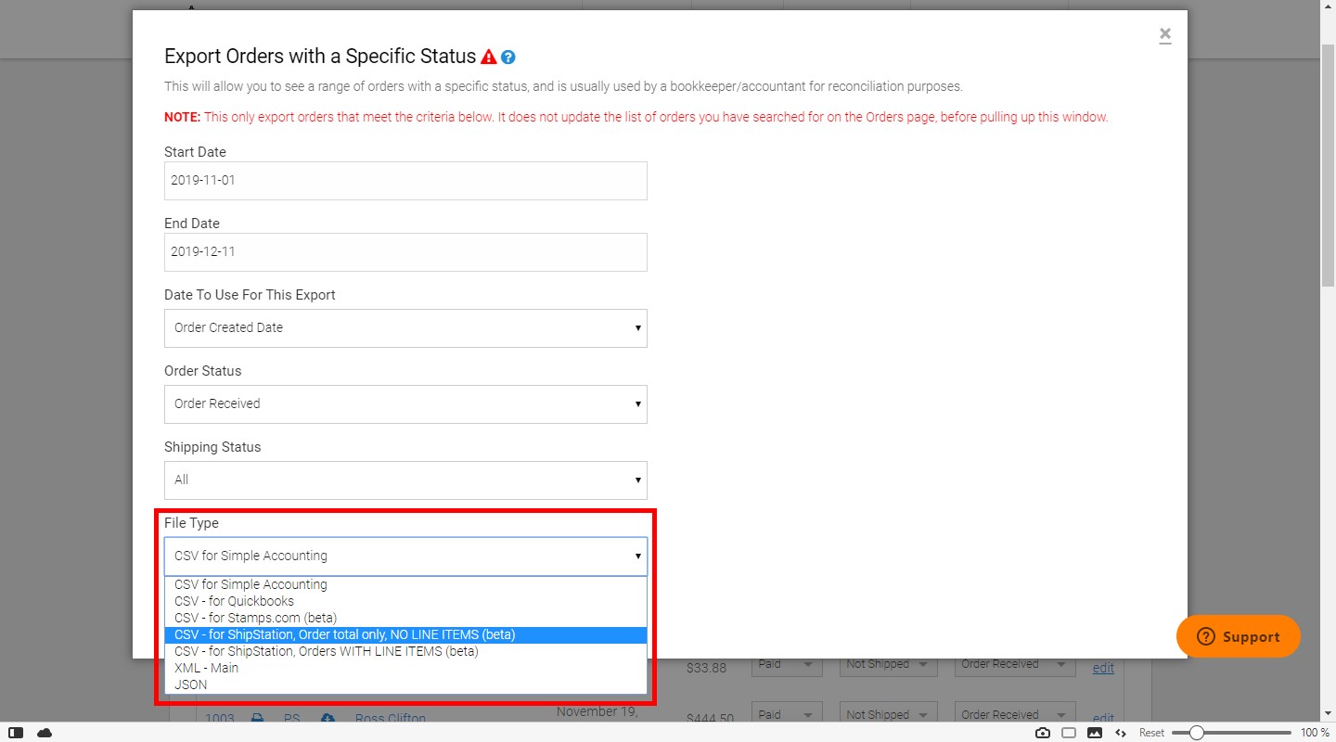Click the page actions code icon
The height and width of the screenshot is (742, 1336).
click(x=1121, y=733)
